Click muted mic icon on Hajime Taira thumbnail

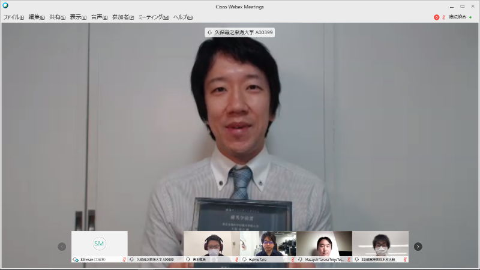point(292,260)
